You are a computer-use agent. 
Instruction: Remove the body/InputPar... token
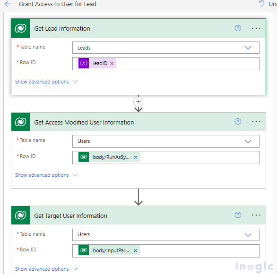coord(136,250)
